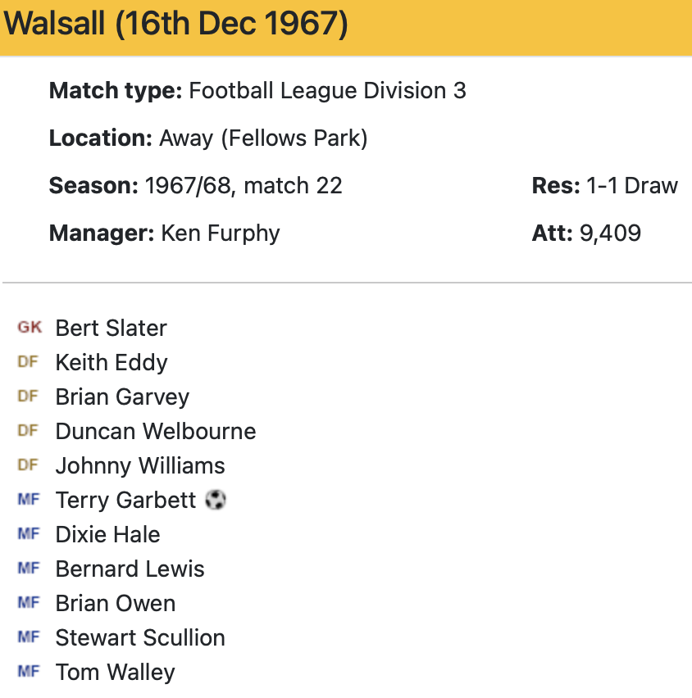The image size is (692, 698).
Task: Select Duncan Welbourne in the lineup
Action: pyautogui.click(x=156, y=431)
